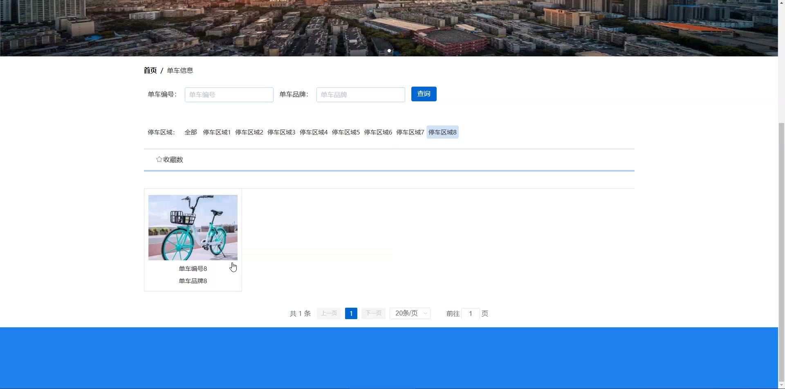
Task: Switch to 停车区域6 filter
Action: 378,132
